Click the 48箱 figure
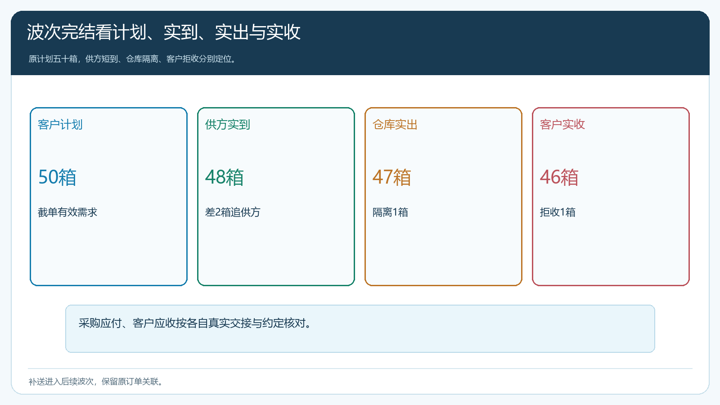The height and width of the screenshot is (405, 720). coord(225,177)
